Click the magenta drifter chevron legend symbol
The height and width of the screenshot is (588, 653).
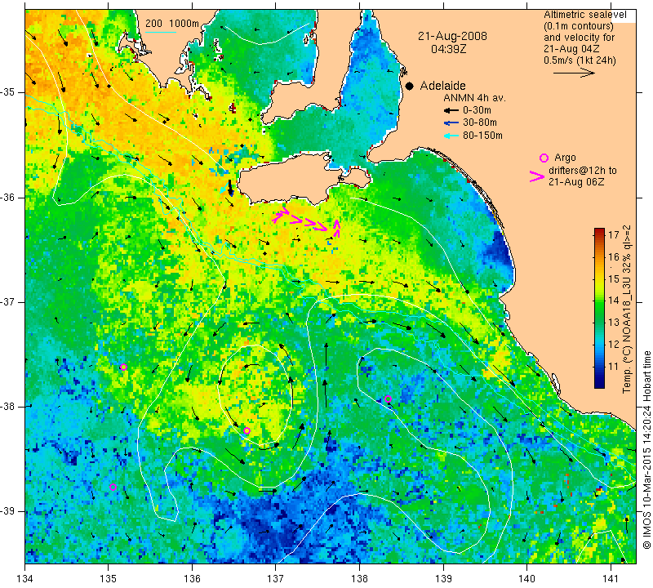pyautogui.click(x=536, y=176)
